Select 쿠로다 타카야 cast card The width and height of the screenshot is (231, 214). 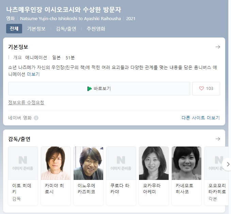[x=121, y=176]
